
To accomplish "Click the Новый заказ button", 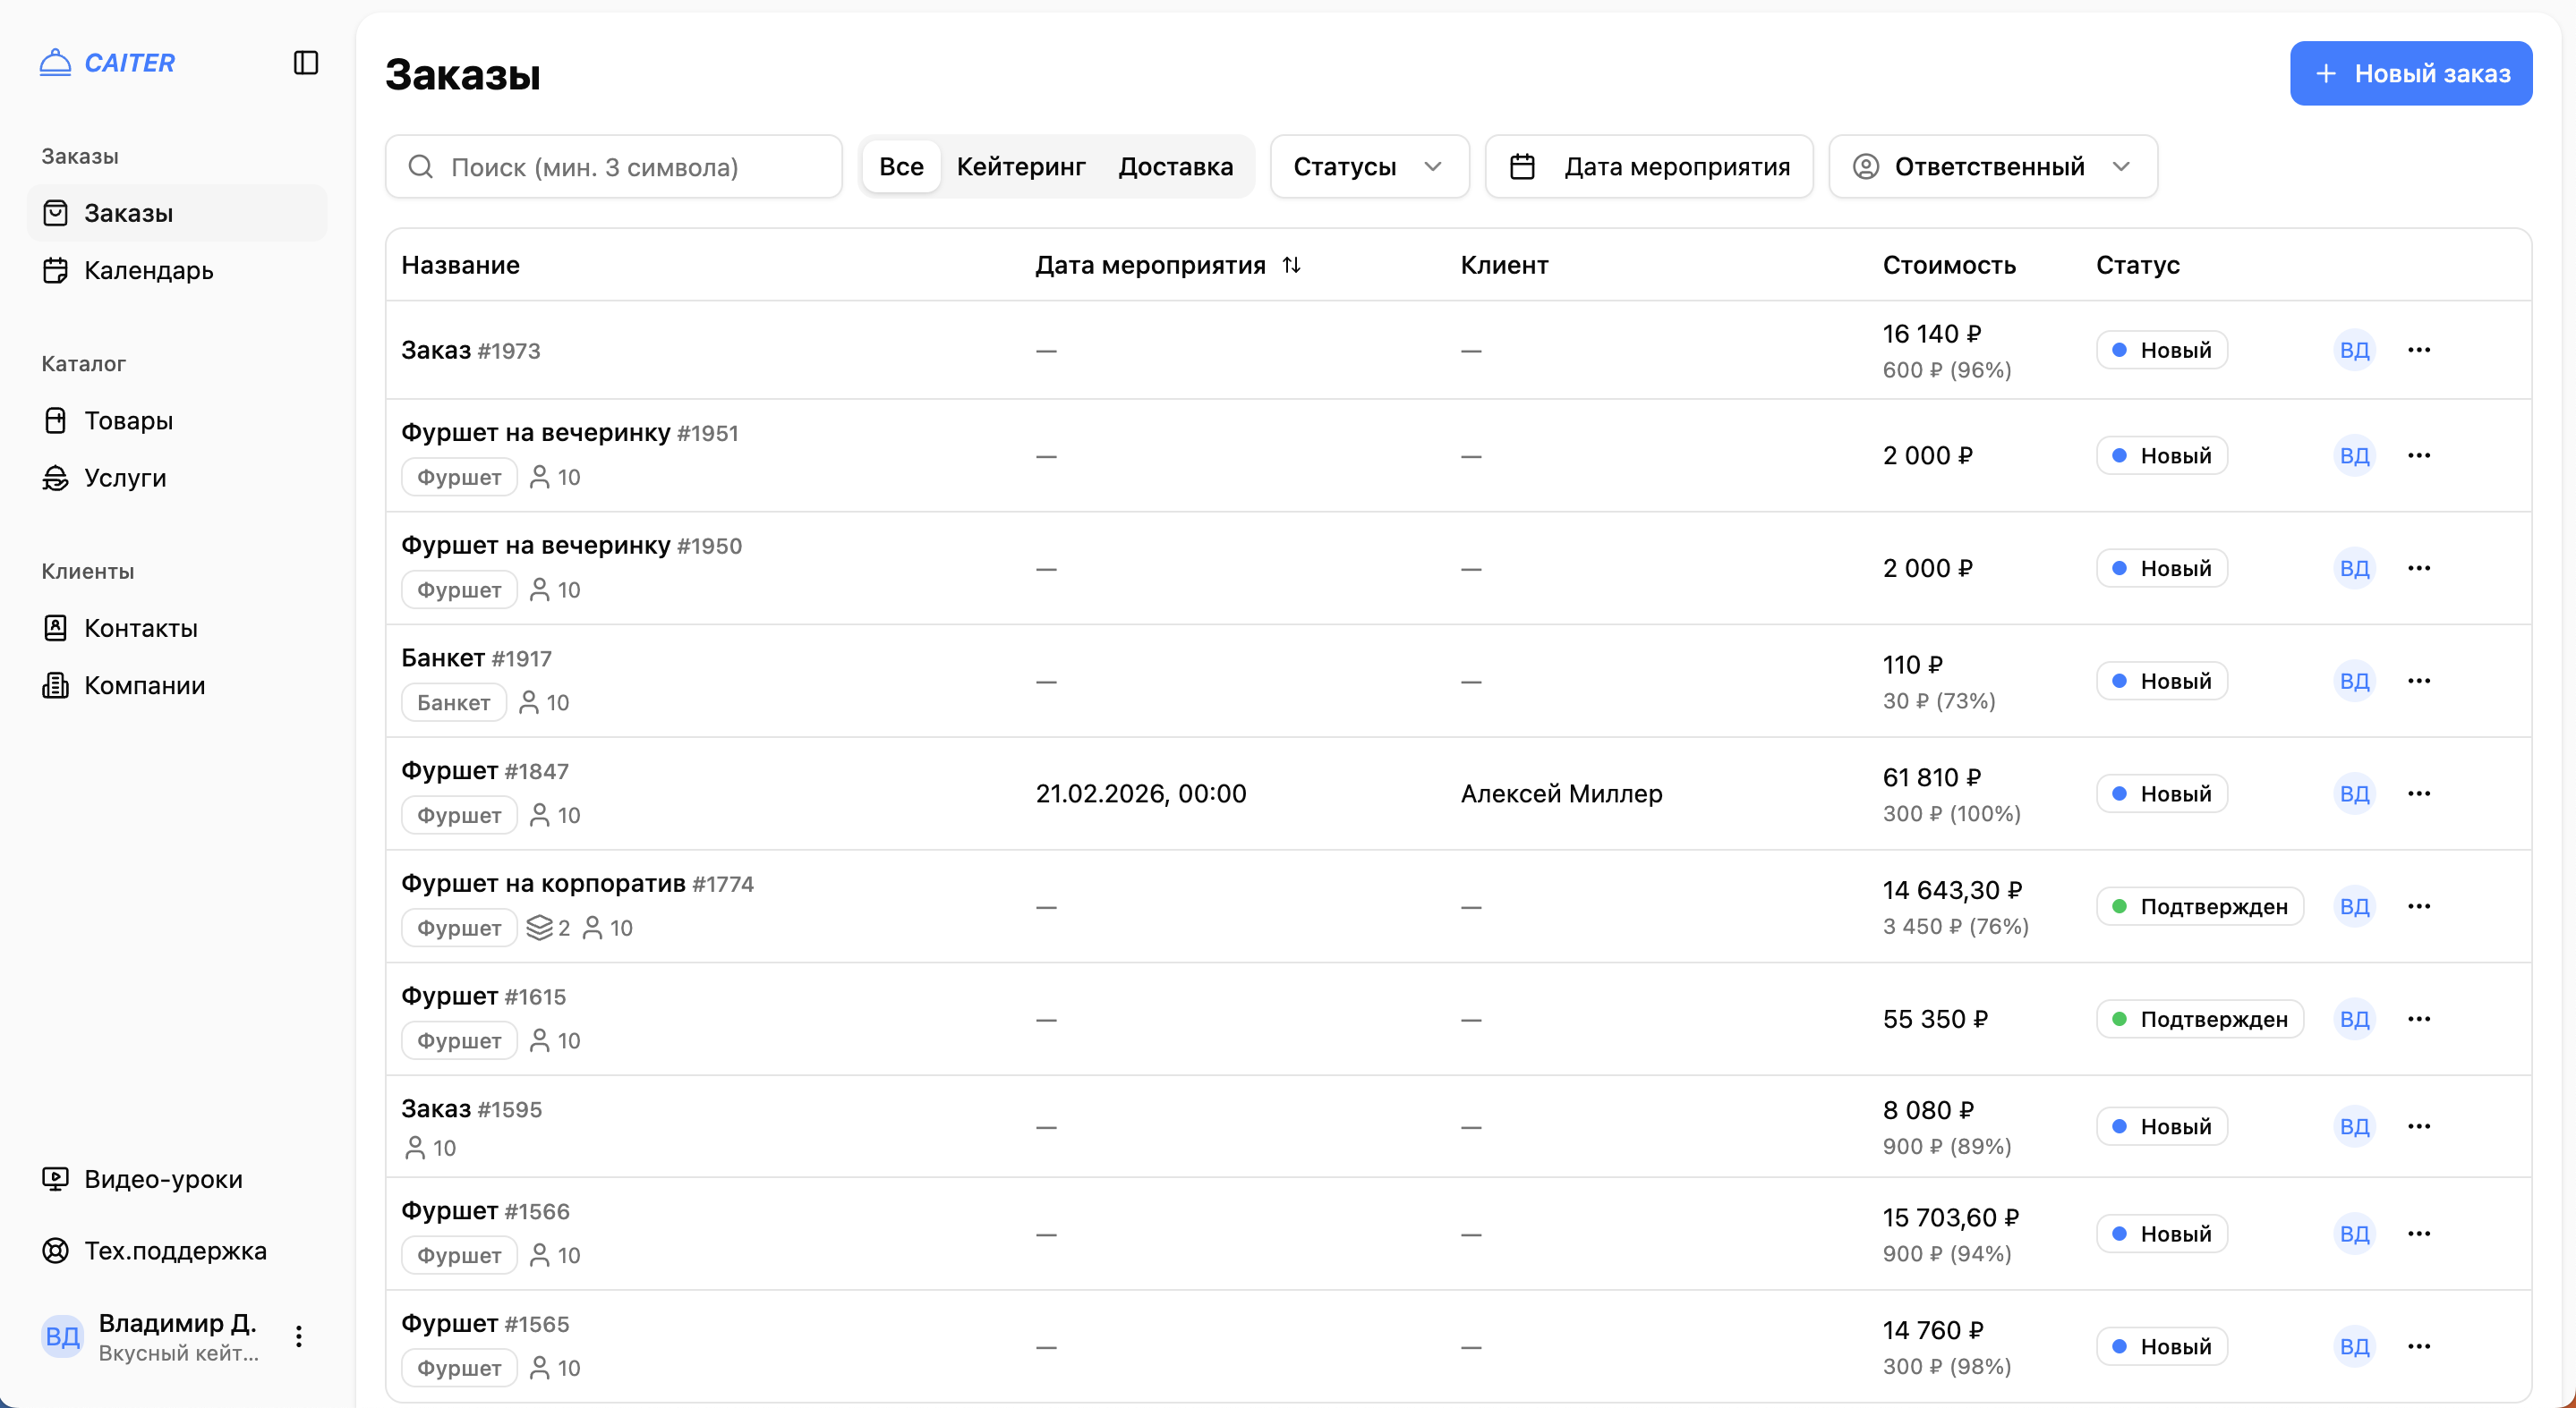I will [2410, 73].
